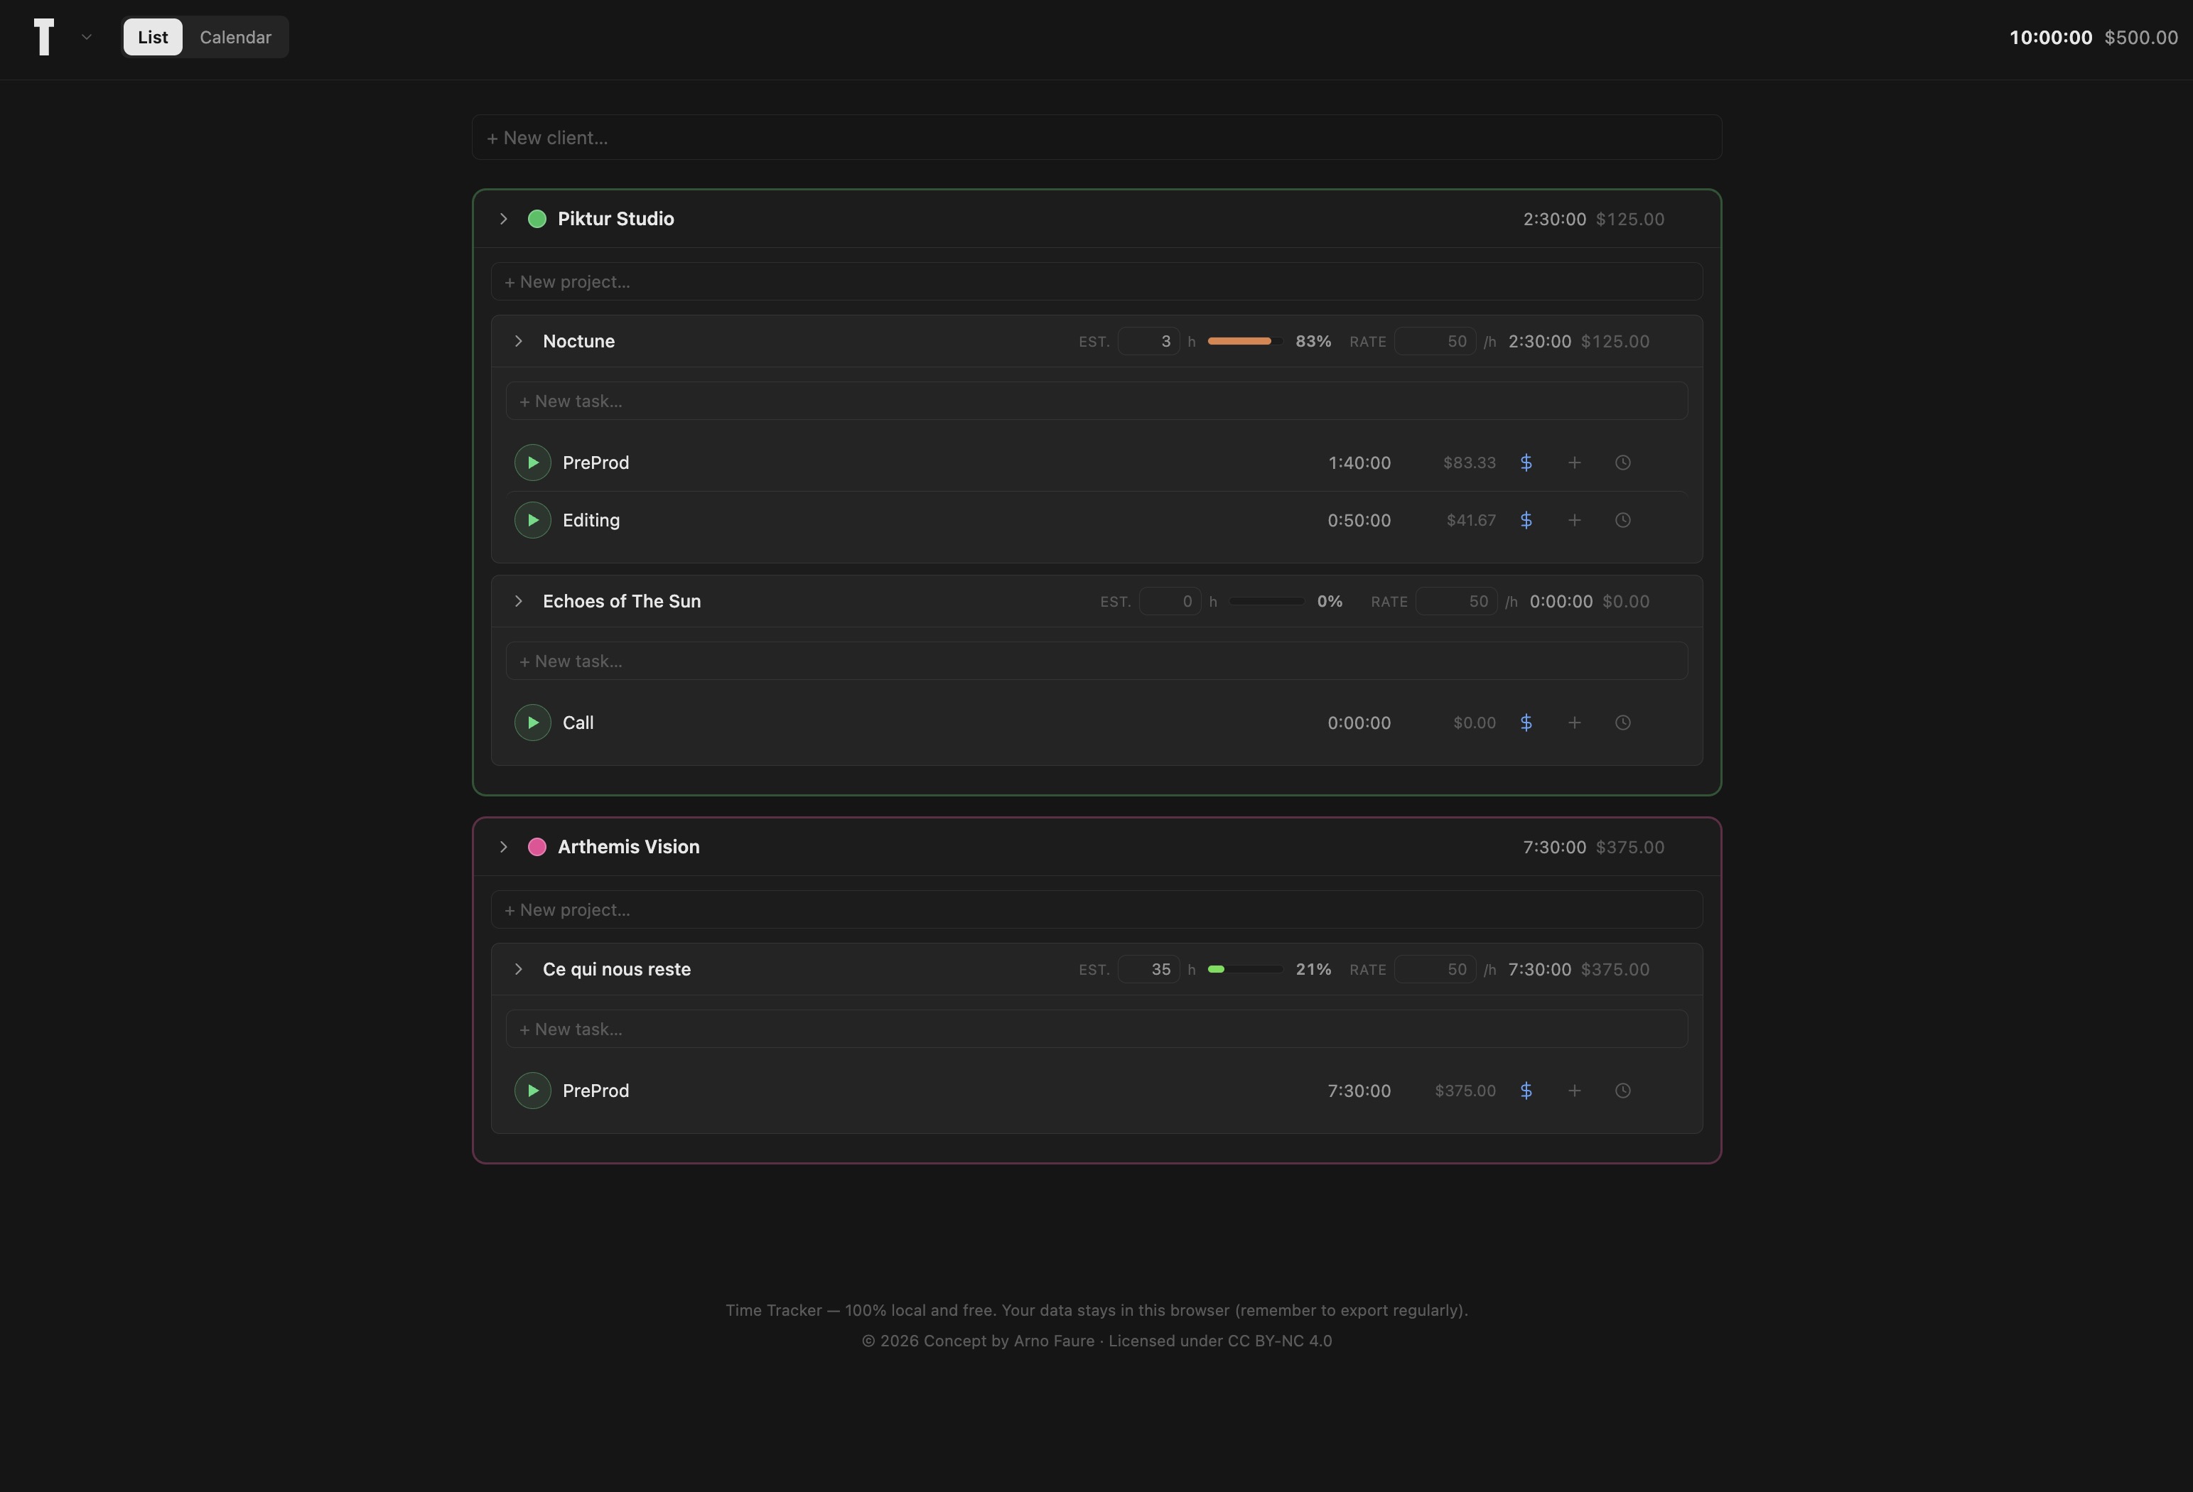Open clock history icon on Editing row
The image size is (2193, 1492).
[1622, 520]
